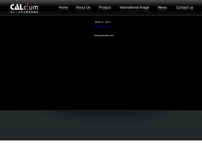This screenshot has height=151, width=202.
Task: Click the white strip below the footer
Action: [x=101, y=146]
